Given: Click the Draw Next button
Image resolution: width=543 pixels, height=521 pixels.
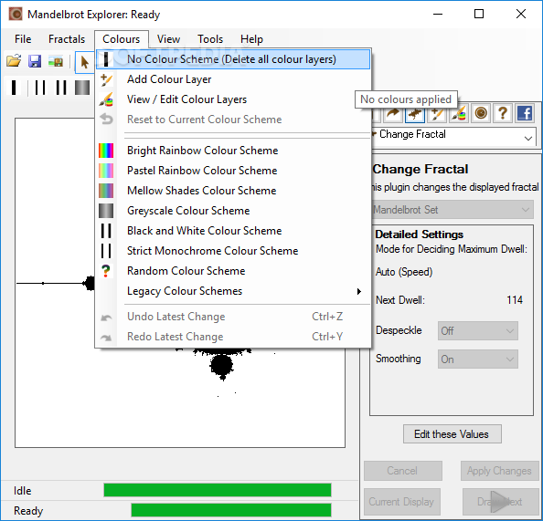Looking at the screenshot, I should 500,502.
